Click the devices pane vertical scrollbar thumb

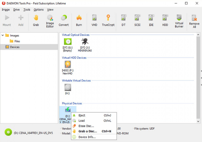pos(198,77)
